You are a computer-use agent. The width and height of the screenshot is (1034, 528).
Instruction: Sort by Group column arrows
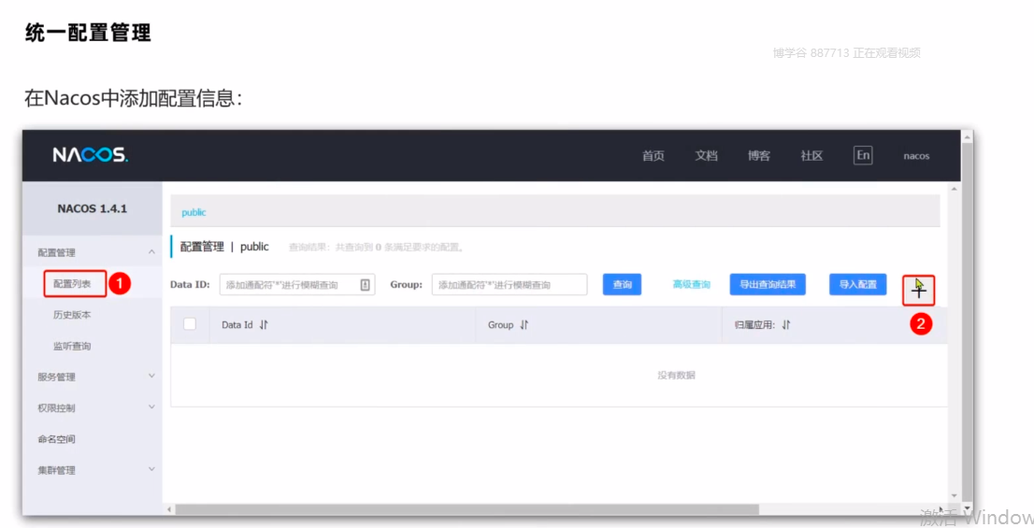[x=524, y=325]
